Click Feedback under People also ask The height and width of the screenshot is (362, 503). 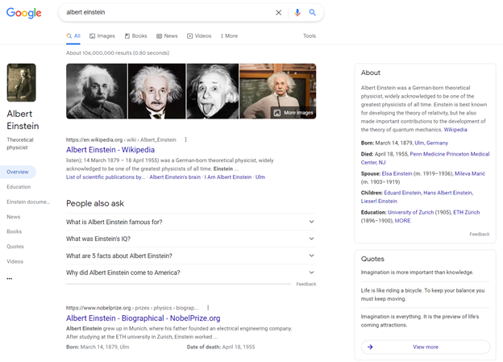[306, 284]
